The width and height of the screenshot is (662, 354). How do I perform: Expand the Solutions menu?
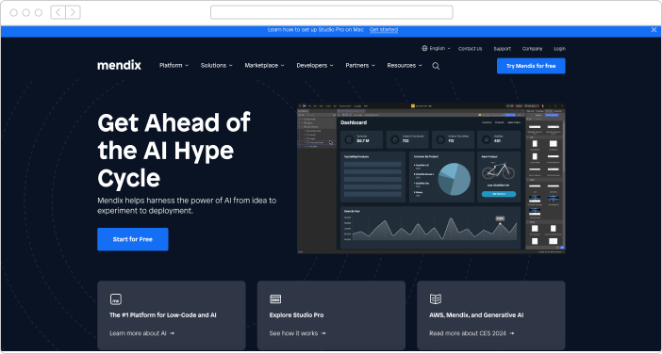click(x=216, y=65)
